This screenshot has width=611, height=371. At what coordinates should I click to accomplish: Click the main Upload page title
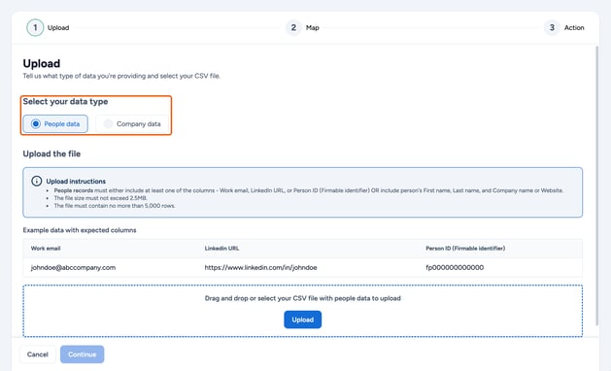click(x=42, y=63)
